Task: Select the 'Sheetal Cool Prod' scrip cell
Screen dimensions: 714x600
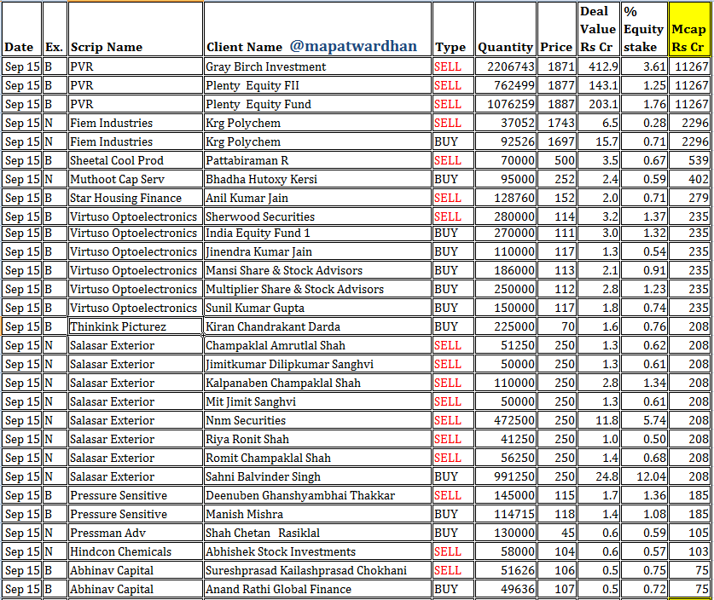Action: point(136,160)
